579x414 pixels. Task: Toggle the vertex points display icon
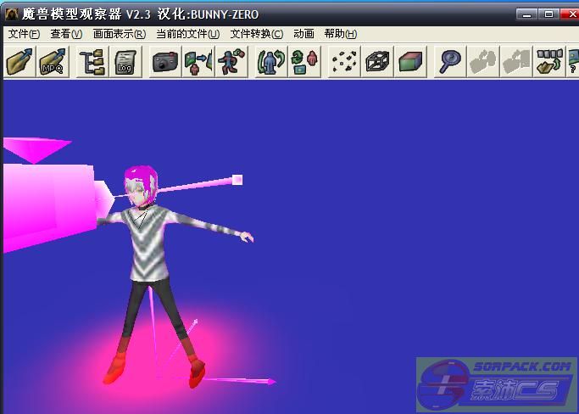[343, 62]
